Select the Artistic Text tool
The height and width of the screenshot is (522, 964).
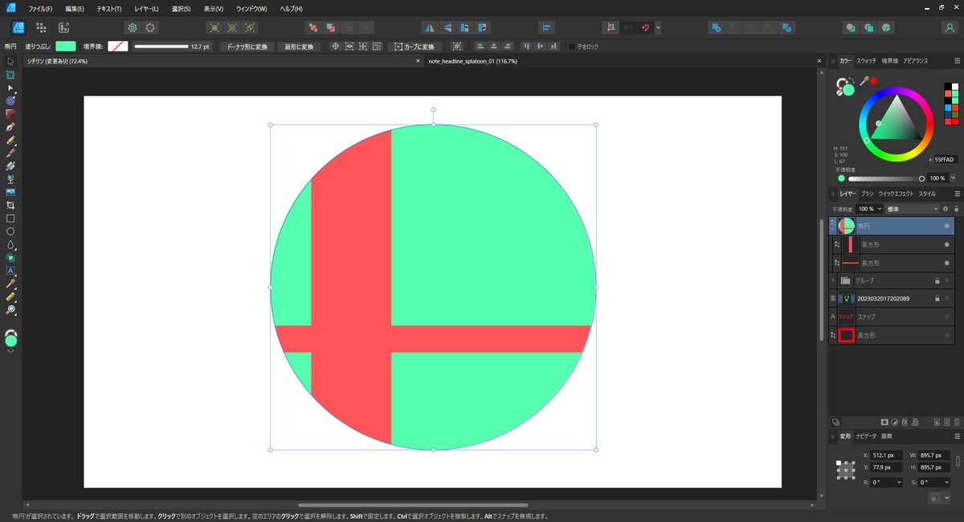[x=10, y=271]
